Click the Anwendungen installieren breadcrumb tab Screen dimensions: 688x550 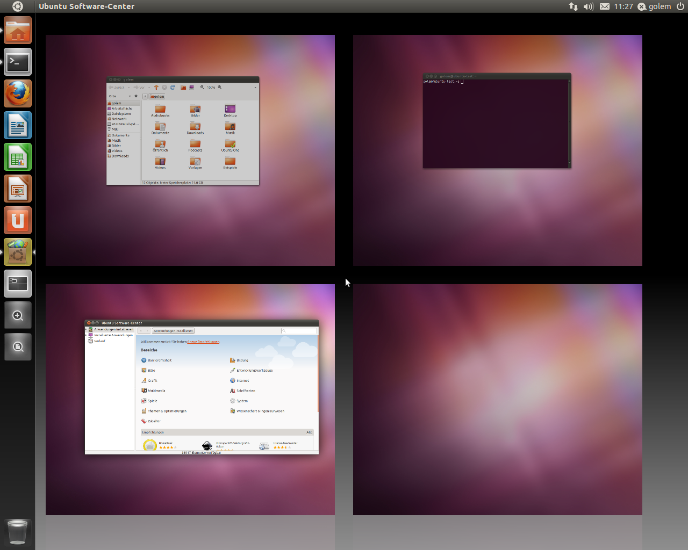click(173, 330)
